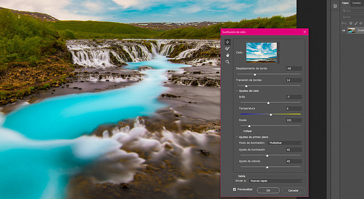364x199 pixels.
Task: Switch to the Capas tab
Action: point(345,3)
